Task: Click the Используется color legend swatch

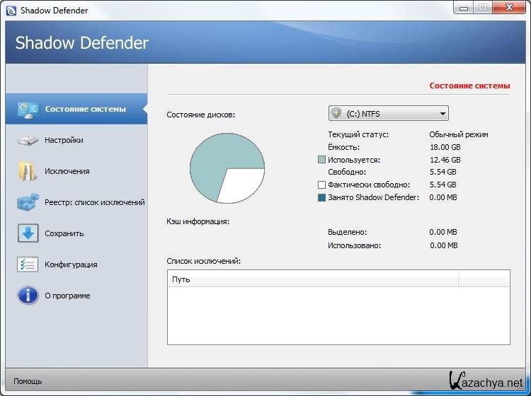Action: tap(321, 160)
